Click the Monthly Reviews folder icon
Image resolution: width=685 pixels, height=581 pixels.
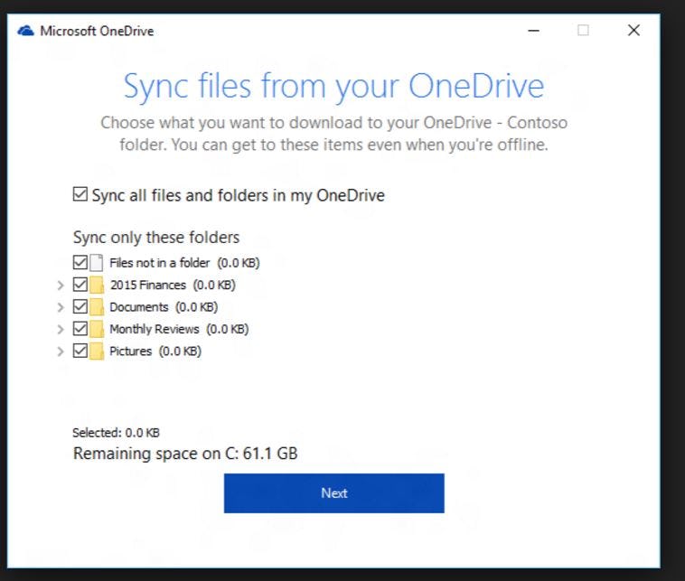97,329
